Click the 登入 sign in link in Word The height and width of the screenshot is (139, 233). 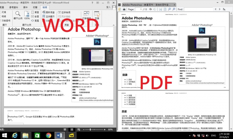pos(108,7)
